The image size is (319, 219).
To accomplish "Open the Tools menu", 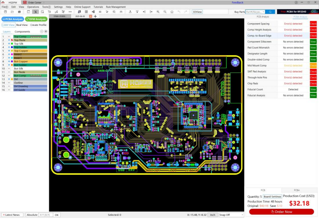I will (x=46, y=7).
